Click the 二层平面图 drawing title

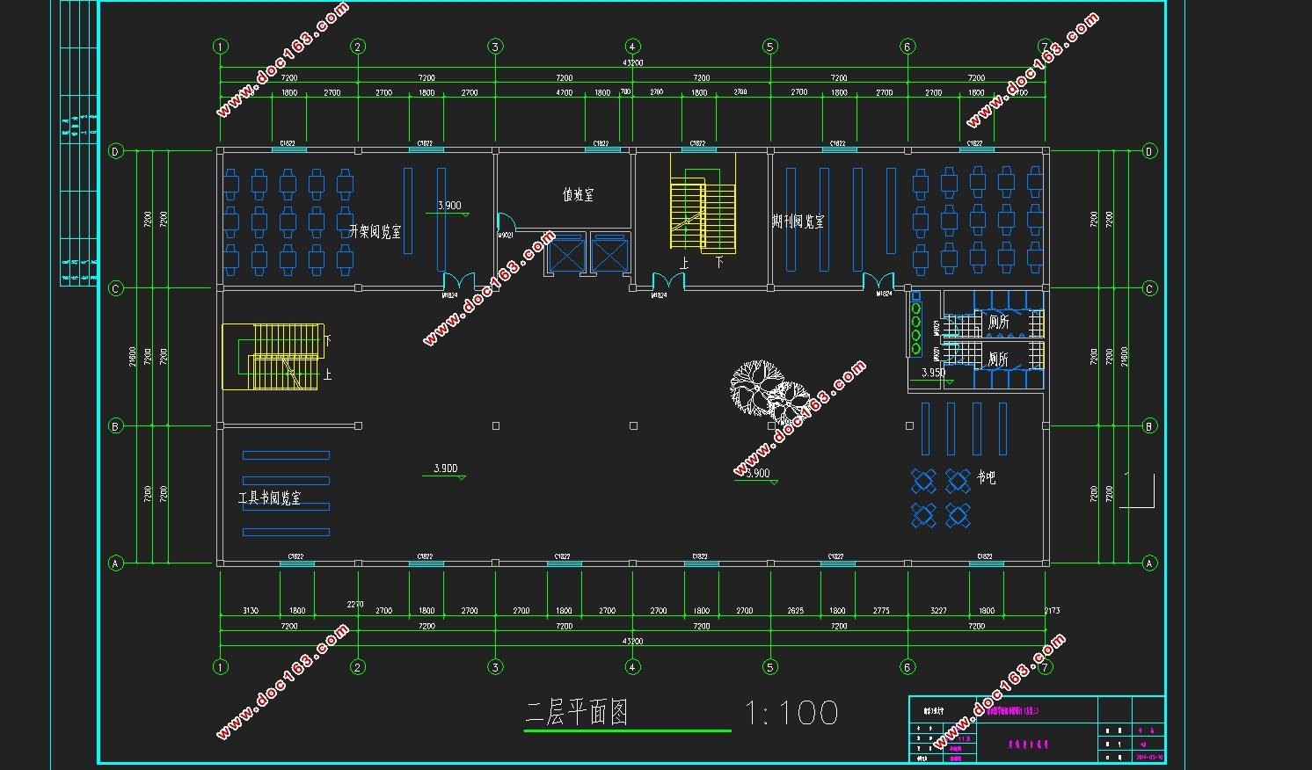tap(577, 713)
